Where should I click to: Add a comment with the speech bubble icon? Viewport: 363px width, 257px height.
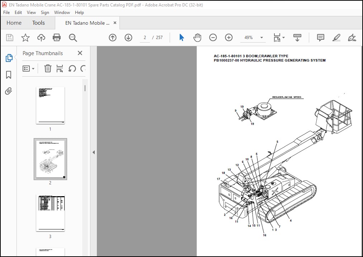321,38
